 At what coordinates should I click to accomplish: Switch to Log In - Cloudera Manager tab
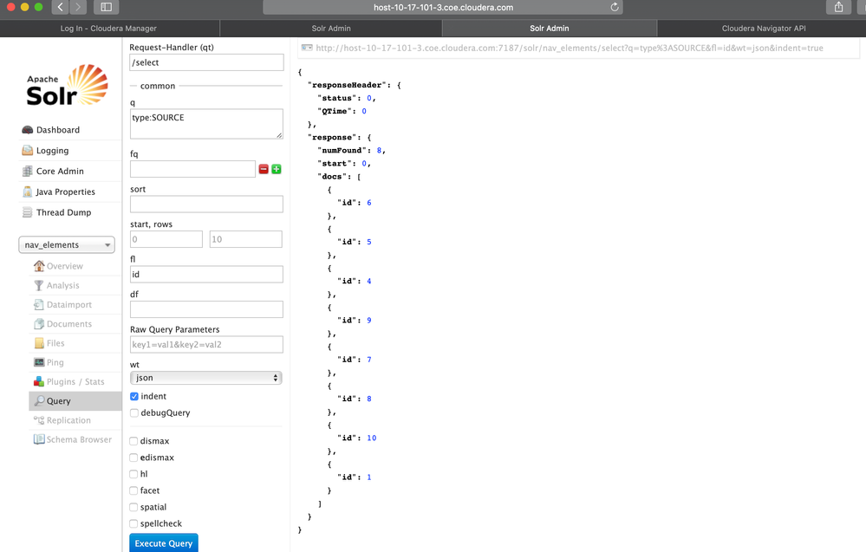(109, 28)
